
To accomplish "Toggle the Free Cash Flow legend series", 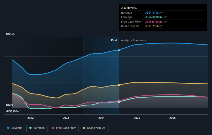I will point(64,128).
